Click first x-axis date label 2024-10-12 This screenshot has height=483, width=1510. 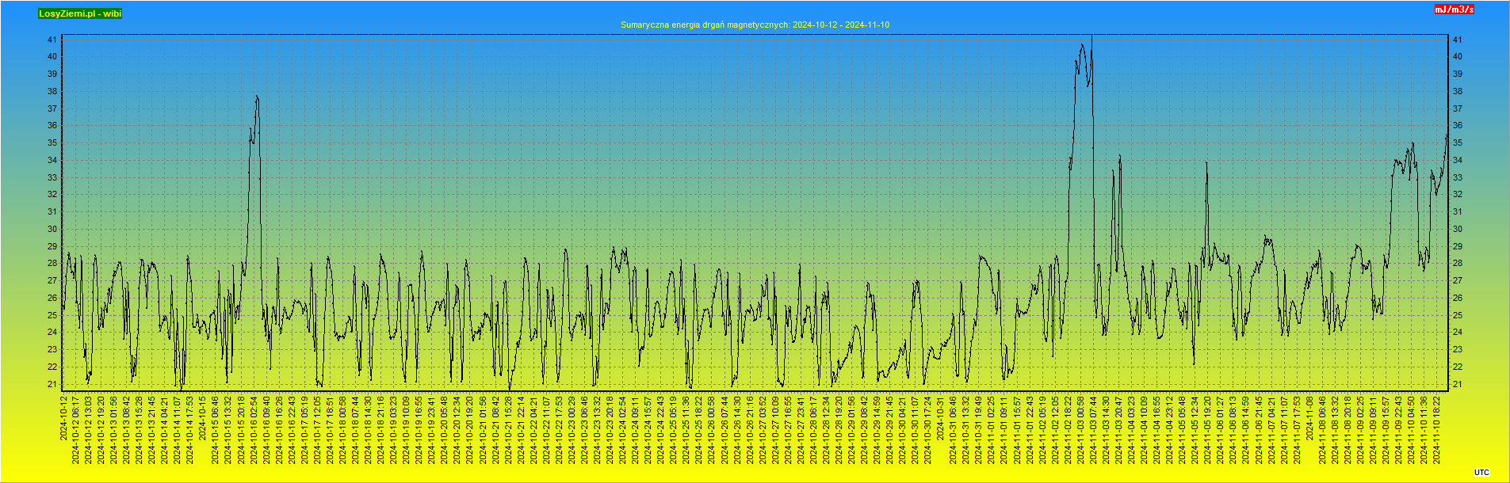point(63,418)
